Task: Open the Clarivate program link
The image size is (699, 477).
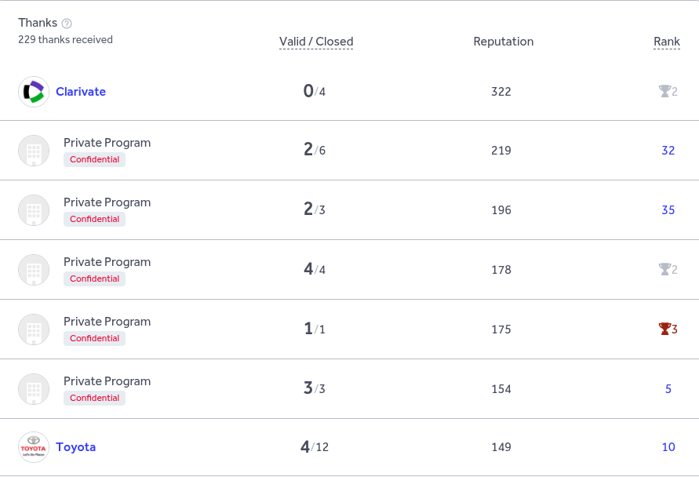Action: 81,92
